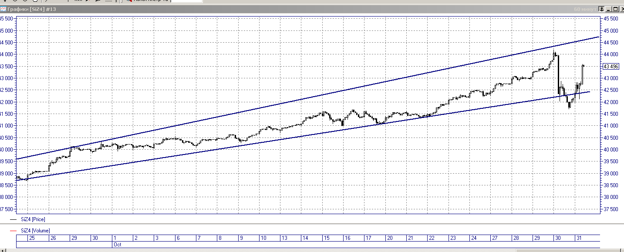624x252 pixels.
Task: Click date 15 on the time axis
Action: point(326,238)
